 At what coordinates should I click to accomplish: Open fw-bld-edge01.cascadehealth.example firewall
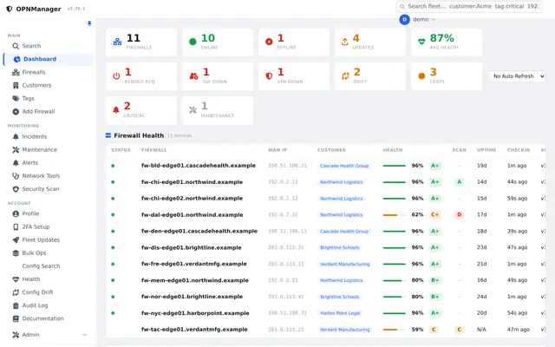coord(199,166)
